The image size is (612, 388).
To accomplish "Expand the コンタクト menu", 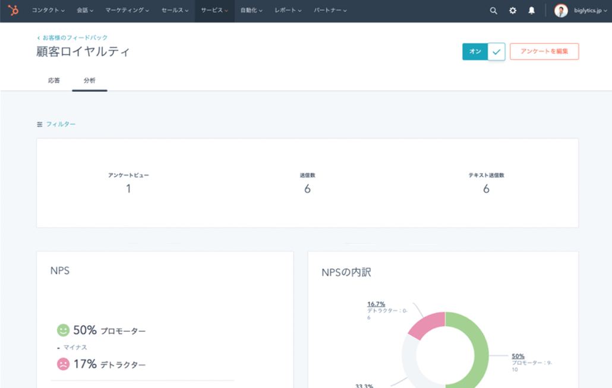I will (48, 11).
